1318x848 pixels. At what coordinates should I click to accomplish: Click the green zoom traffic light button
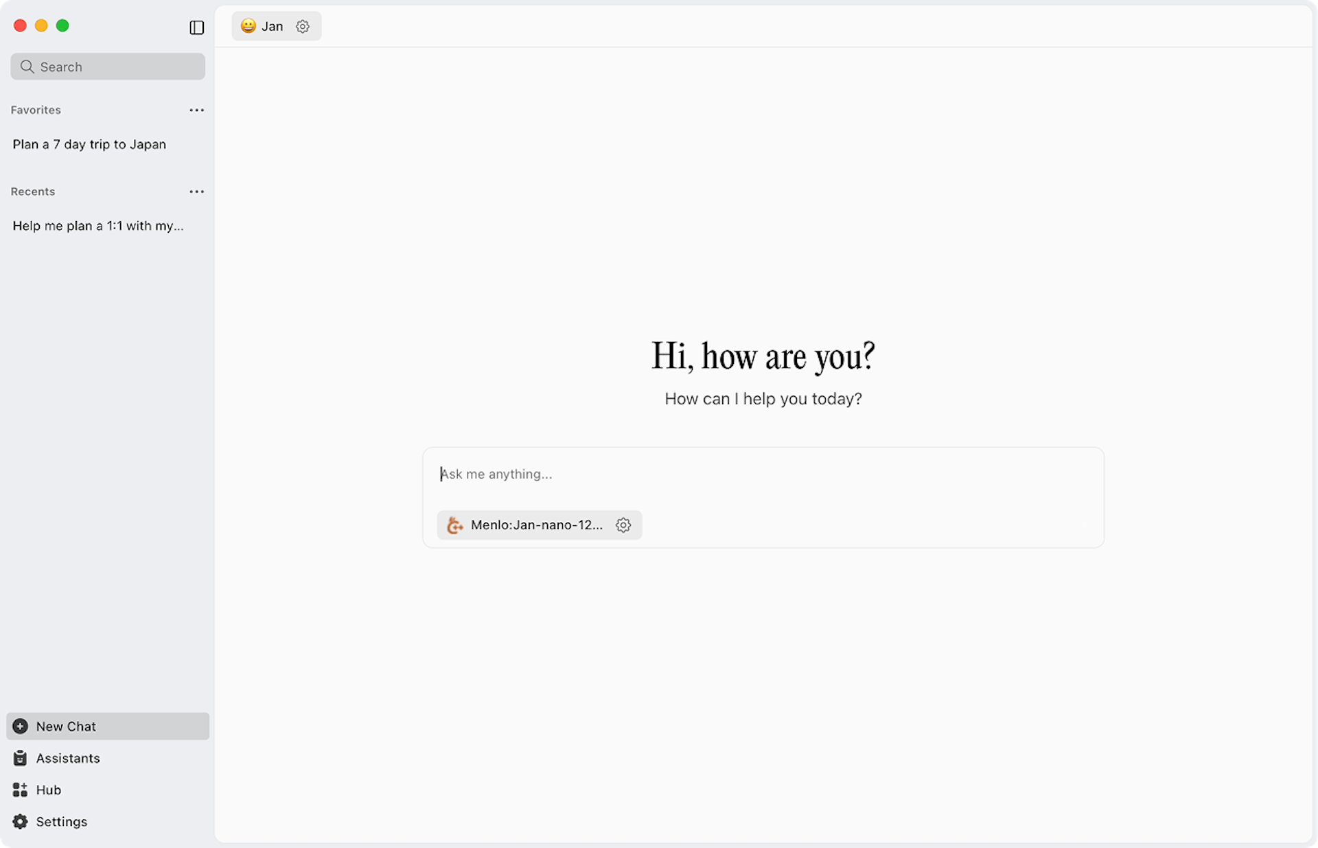point(62,25)
